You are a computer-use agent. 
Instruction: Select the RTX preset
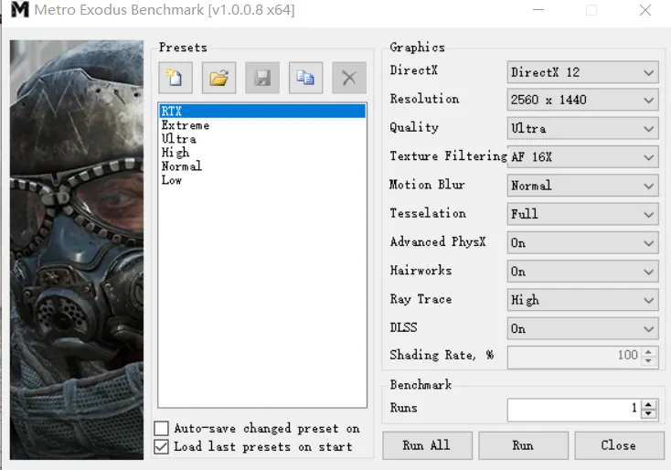[x=262, y=112]
